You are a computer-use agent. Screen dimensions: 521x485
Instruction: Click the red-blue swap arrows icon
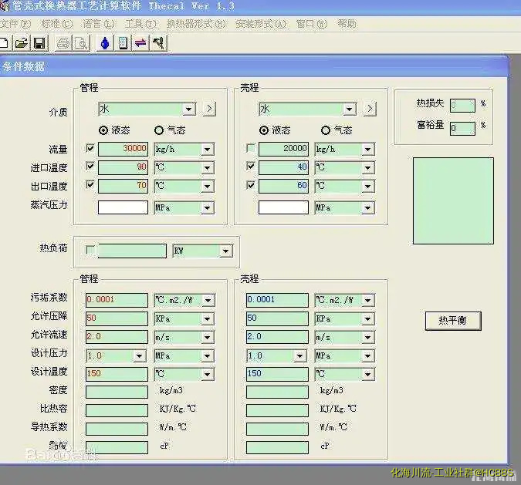tap(140, 43)
